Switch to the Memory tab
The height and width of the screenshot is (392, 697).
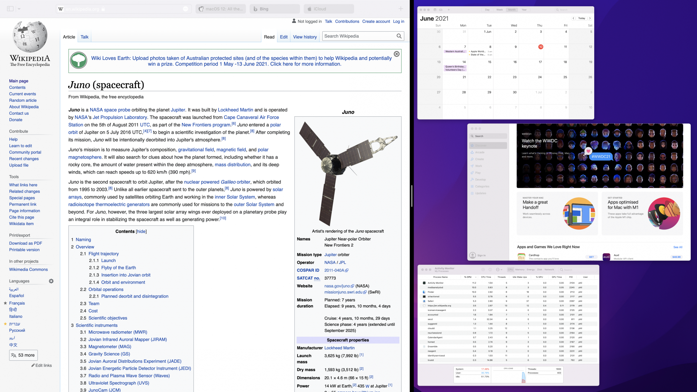[x=520, y=270]
